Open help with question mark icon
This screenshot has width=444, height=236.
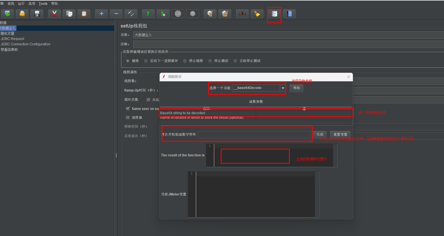tap(289, 14)
